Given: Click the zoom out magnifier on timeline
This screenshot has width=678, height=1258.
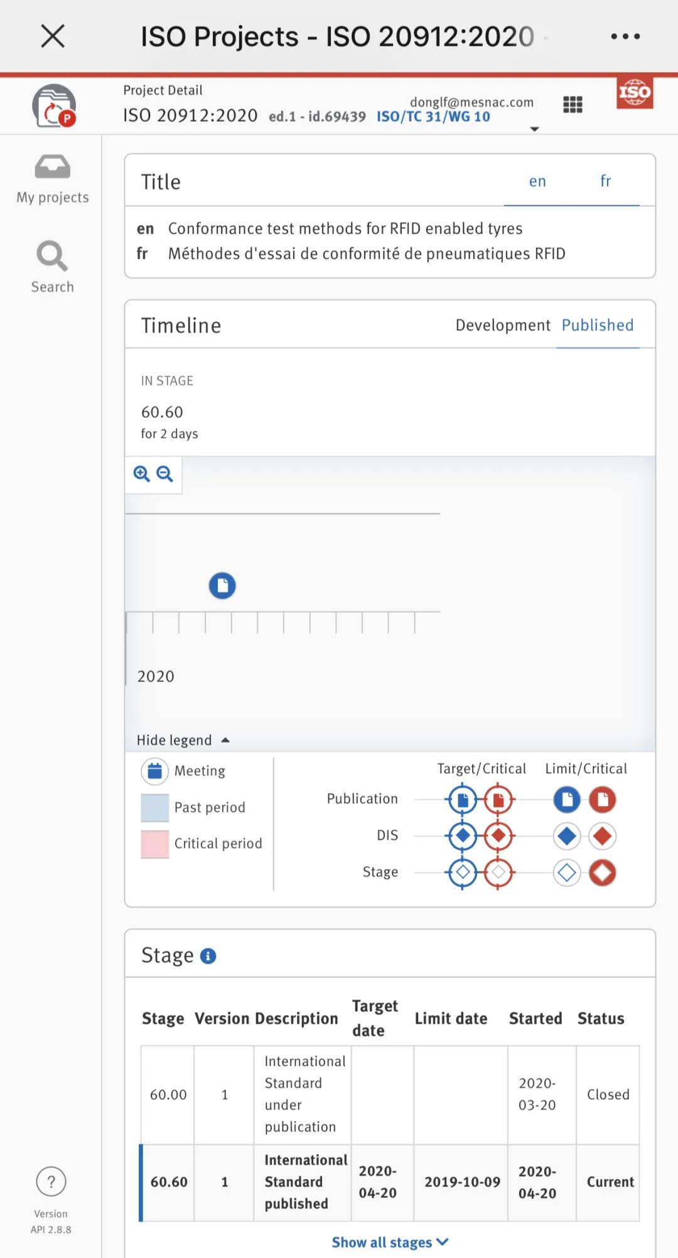Looking at the screenshot, I should [165, 474].
